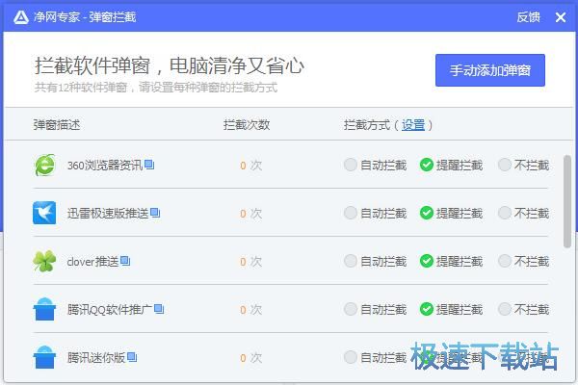Click the clover推送 row label
Viewport: 578px width, 385px height.
pyautogui.click(x=92, y=261)
